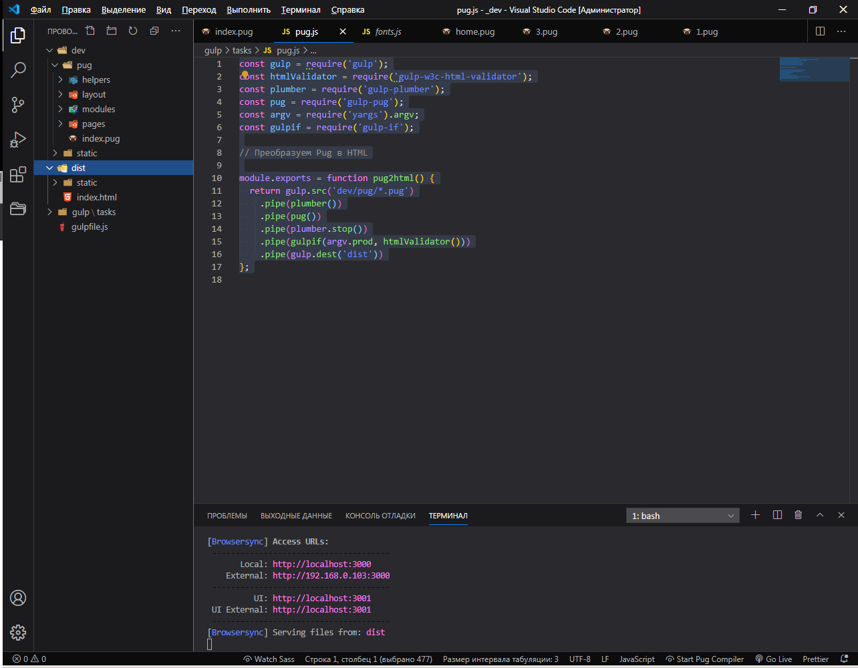Open external URL http://192.168.0.103:3000
Screen dimensions: 858x668
click(x=331, y=575)
